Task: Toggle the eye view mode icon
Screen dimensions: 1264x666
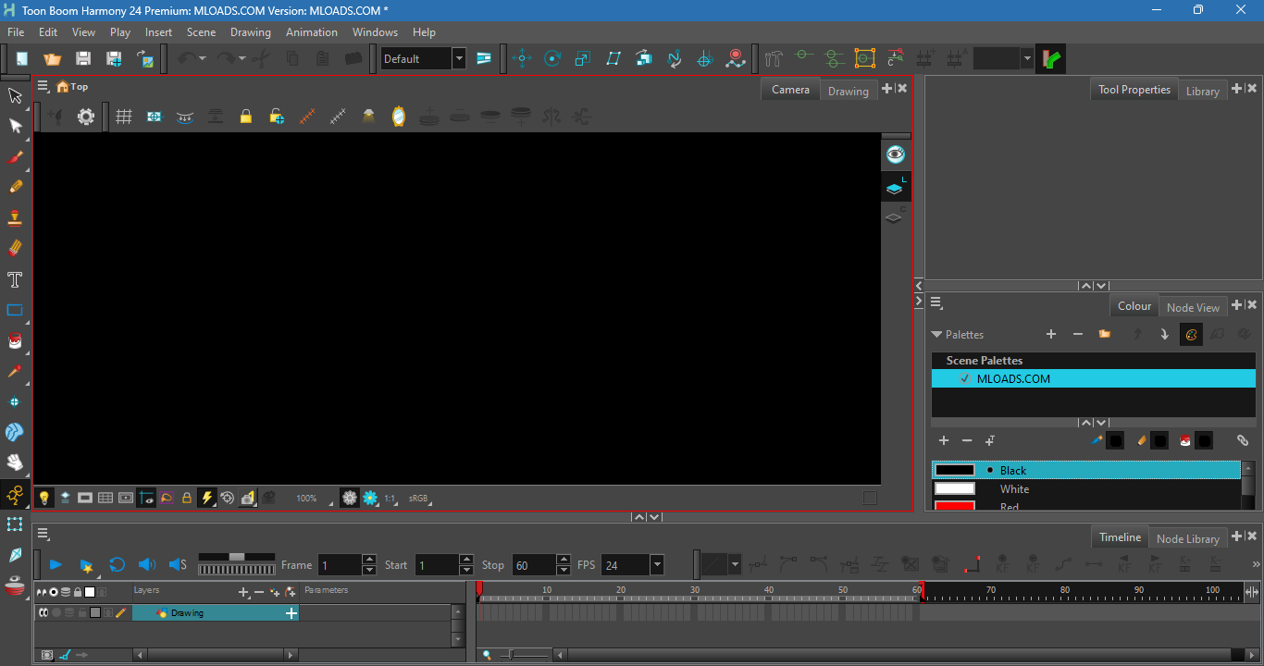Action: tap(895, 154)
